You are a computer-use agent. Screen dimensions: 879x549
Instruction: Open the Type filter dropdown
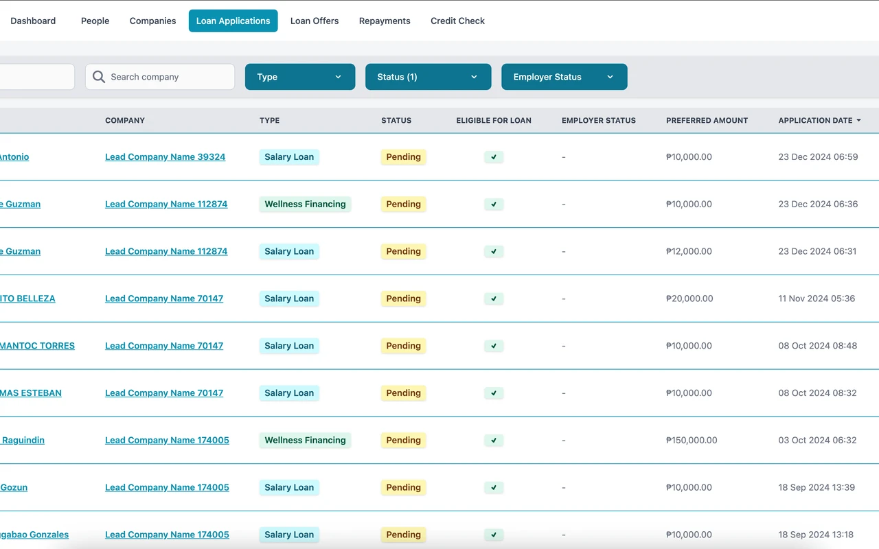click(300, 77)
